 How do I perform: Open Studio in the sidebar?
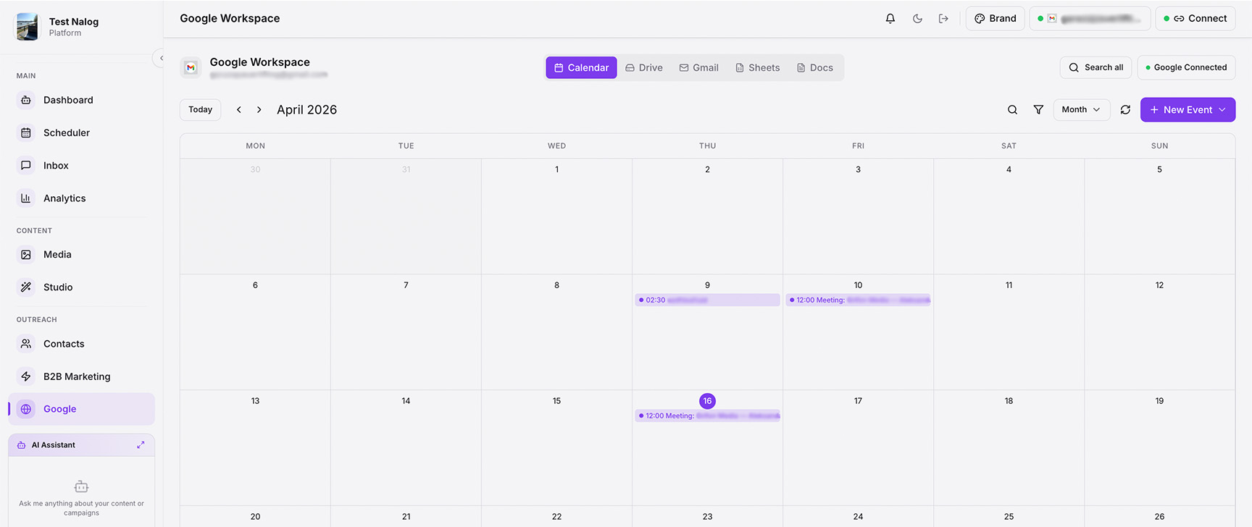coord(81,287)
